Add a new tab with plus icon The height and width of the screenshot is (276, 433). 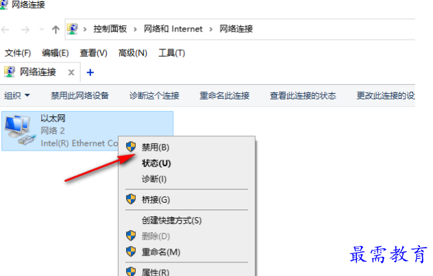coord(90,73)
